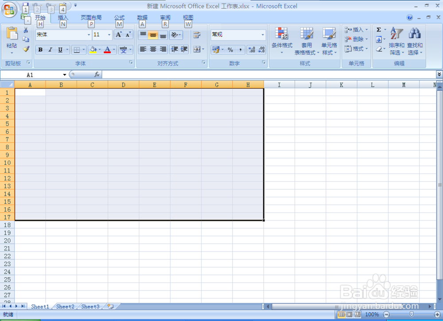Click the zoom in plus button

pyautogui.click(x=437, y=314)
